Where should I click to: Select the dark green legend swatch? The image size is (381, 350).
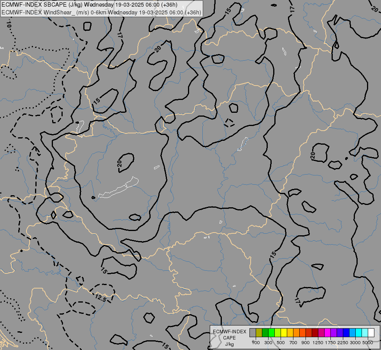[x=265, y=333]
